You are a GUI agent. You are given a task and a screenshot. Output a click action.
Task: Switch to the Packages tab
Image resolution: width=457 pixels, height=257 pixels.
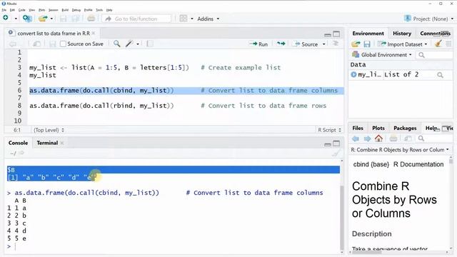click(x=405, y=128)
